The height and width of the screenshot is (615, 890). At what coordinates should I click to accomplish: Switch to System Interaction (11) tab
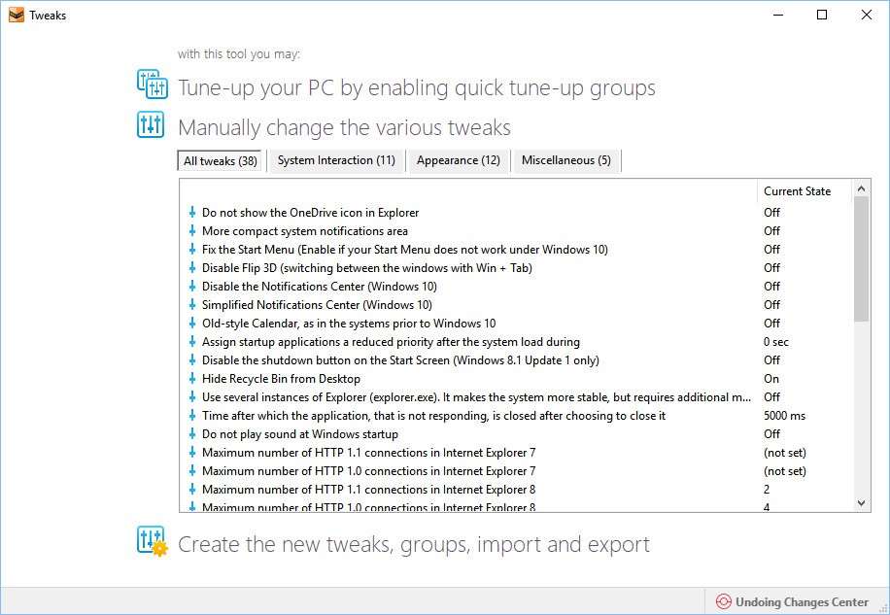coord(336,160)
